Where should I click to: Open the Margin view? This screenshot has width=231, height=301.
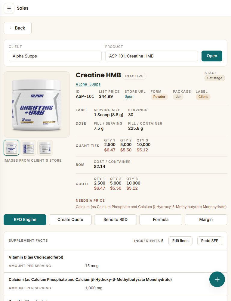coord(206,220)
